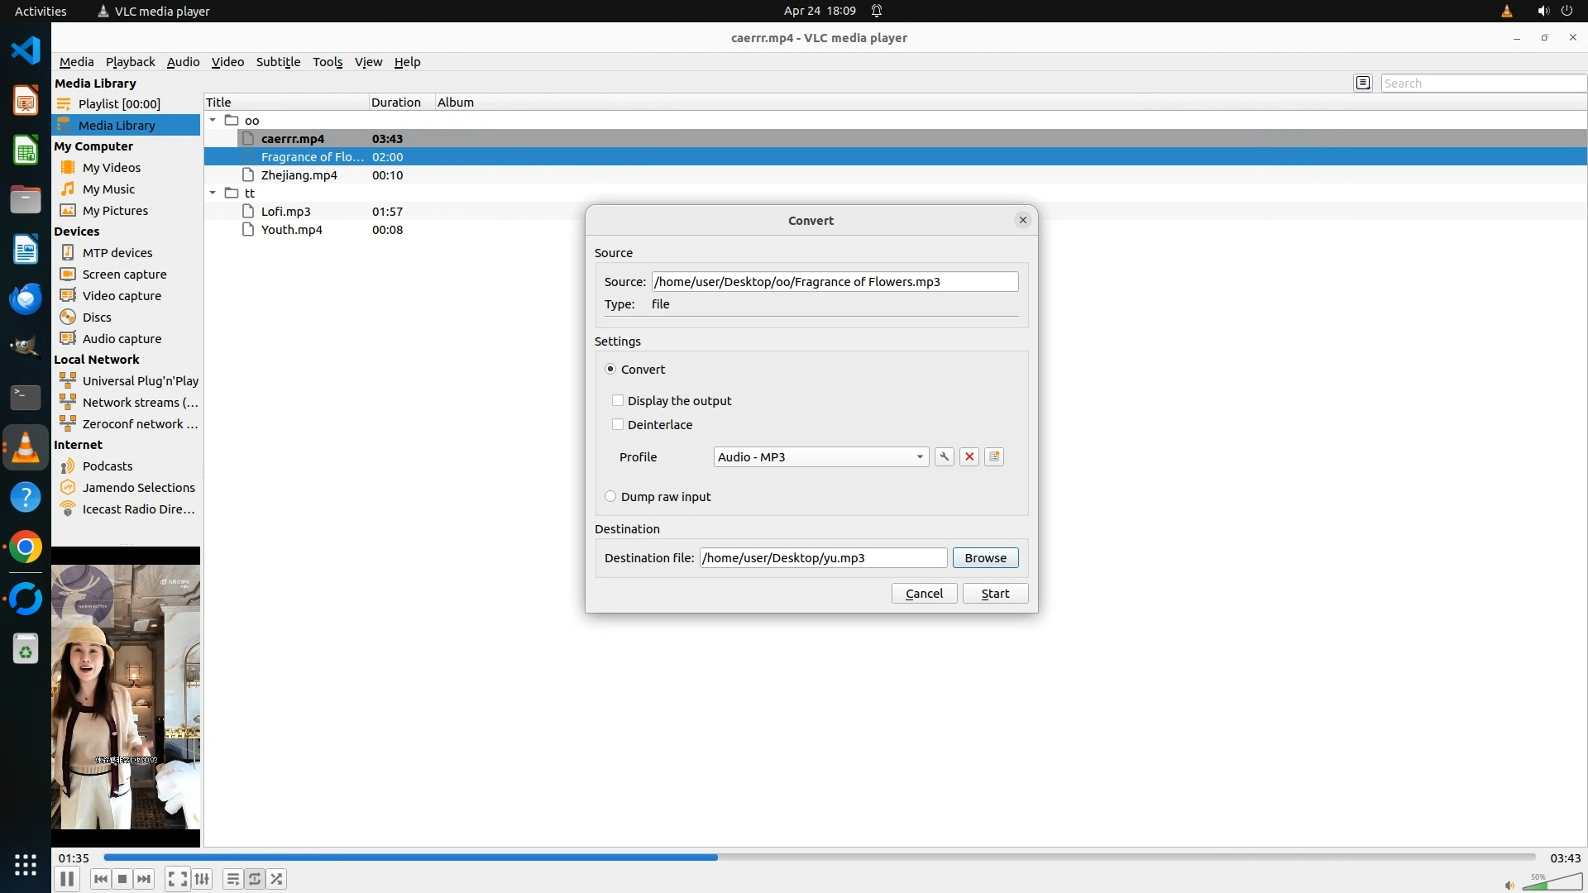Open the Profile dropdown Audio - MP3
Image resolution: width=1588 pixels, height=893 pixels.
[x=820, y=457]
